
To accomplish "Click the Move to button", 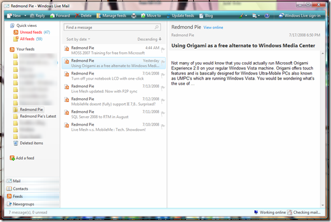I will click(x=151, y=16).
